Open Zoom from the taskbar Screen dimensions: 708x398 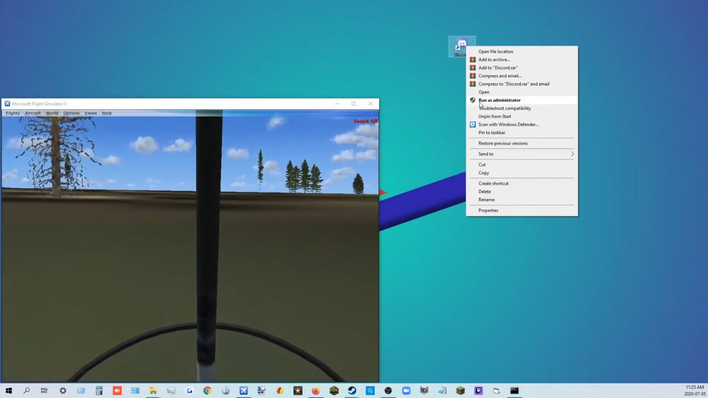406,391
